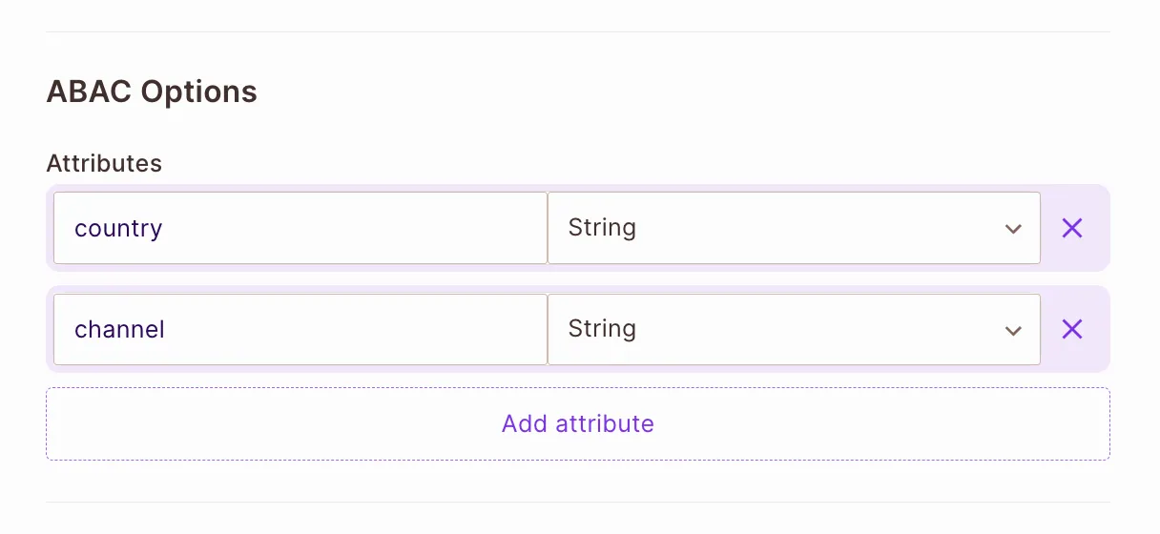
Task: Remove the country attribute row
Action: click(x=1072, y=228)
